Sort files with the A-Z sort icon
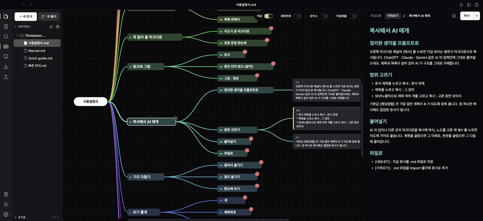Screen dimensions: 483x221 tap(51, 27)
